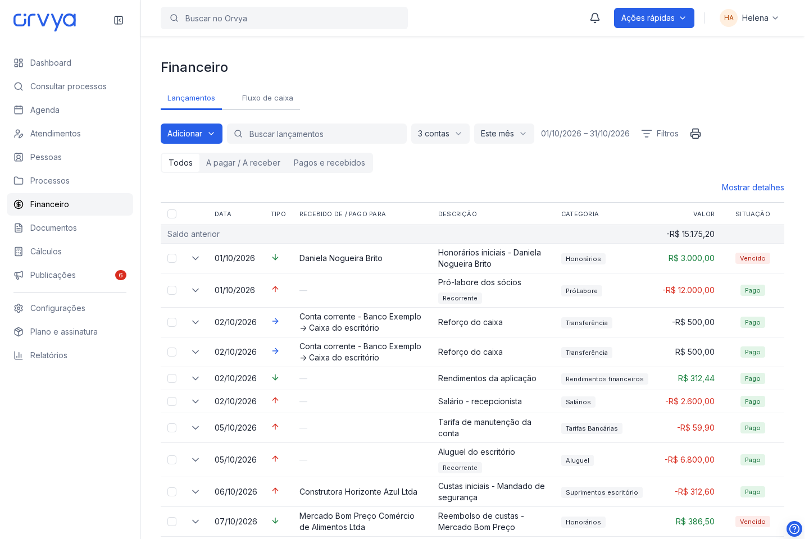Collapse the sidebar panel icon
809x539 pixels.
point(119,20)
